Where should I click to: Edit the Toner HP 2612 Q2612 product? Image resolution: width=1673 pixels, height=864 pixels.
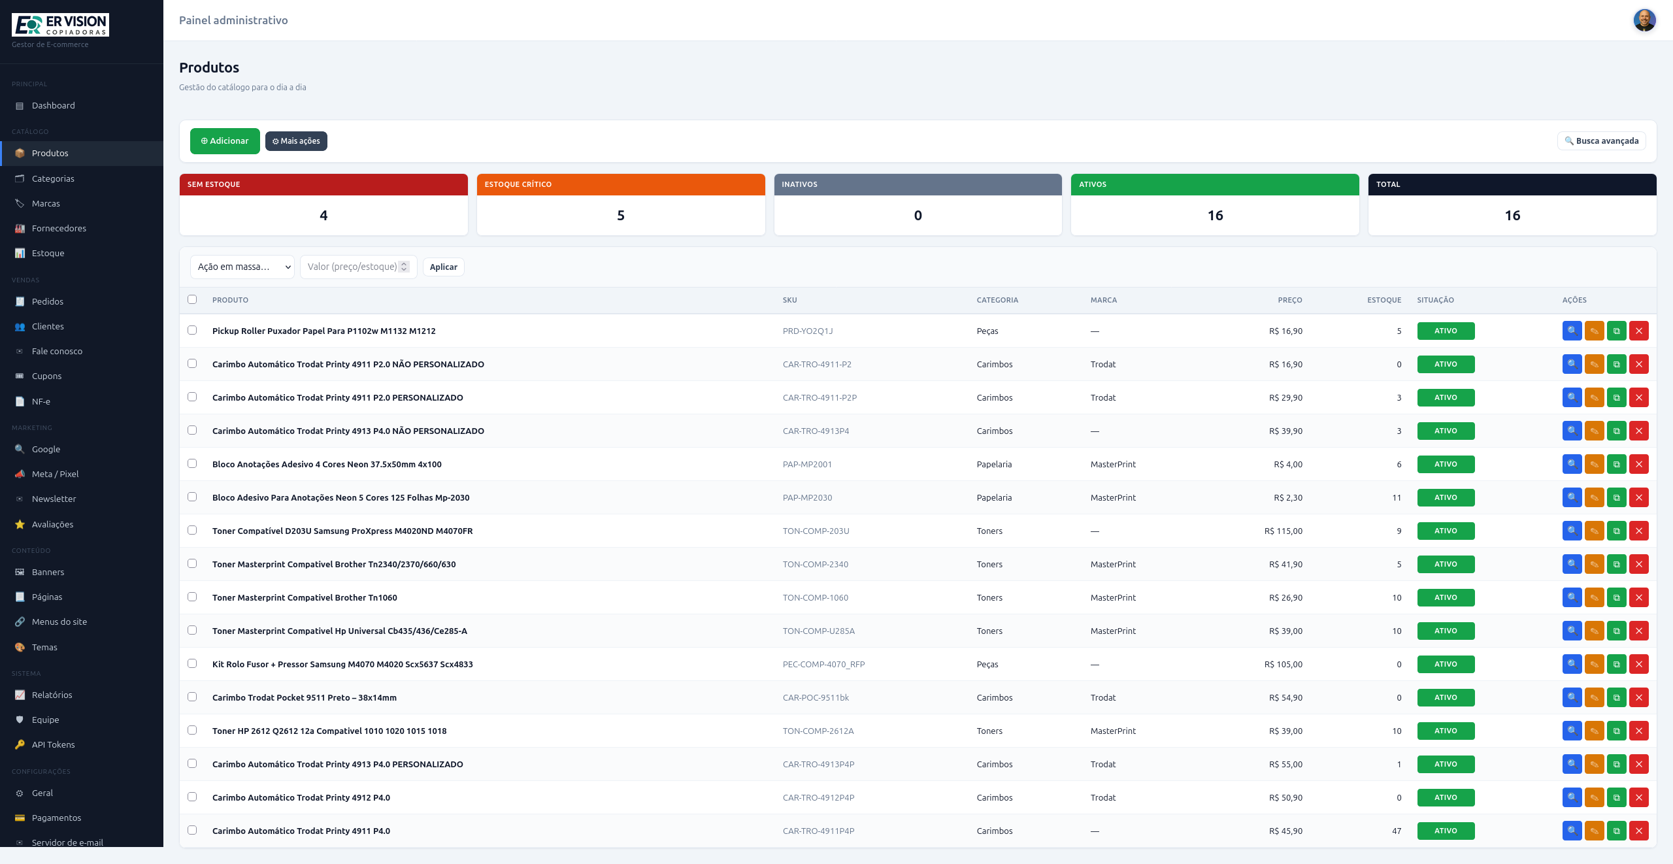point(1594,731)
